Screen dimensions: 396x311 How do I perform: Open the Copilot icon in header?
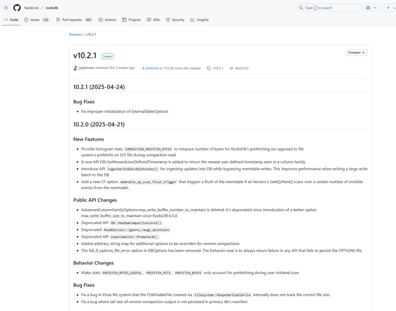[x=368, y=8]
